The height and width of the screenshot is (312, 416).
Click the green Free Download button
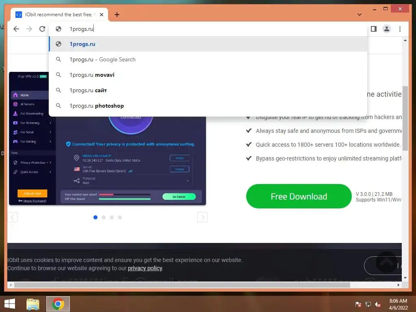click(x=299, y=196)
